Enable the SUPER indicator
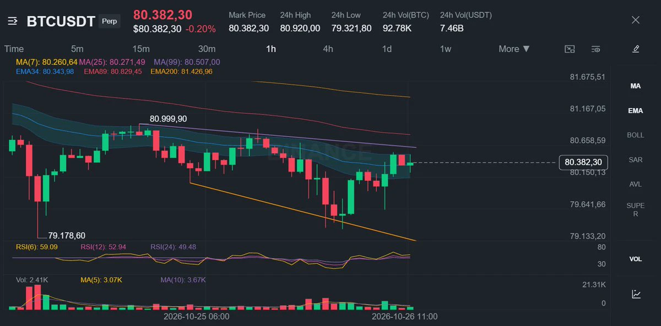Image resolution: width=661 pixels, height=326 pixels. [636, 209]
